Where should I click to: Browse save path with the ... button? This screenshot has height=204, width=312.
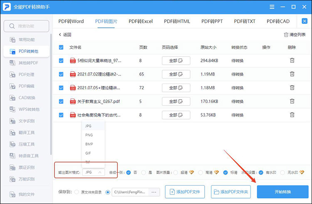click(x=154, y=192)
